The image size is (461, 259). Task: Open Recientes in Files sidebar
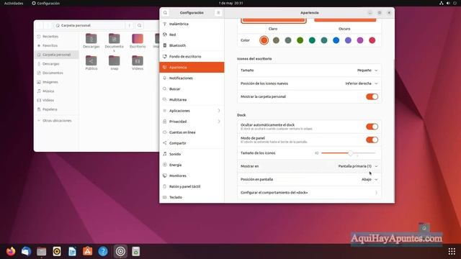[56, 37]
